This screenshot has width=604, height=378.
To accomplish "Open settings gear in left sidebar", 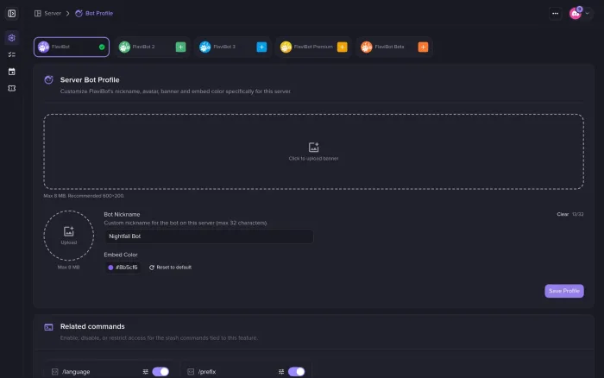I will [x=11, y=38].
